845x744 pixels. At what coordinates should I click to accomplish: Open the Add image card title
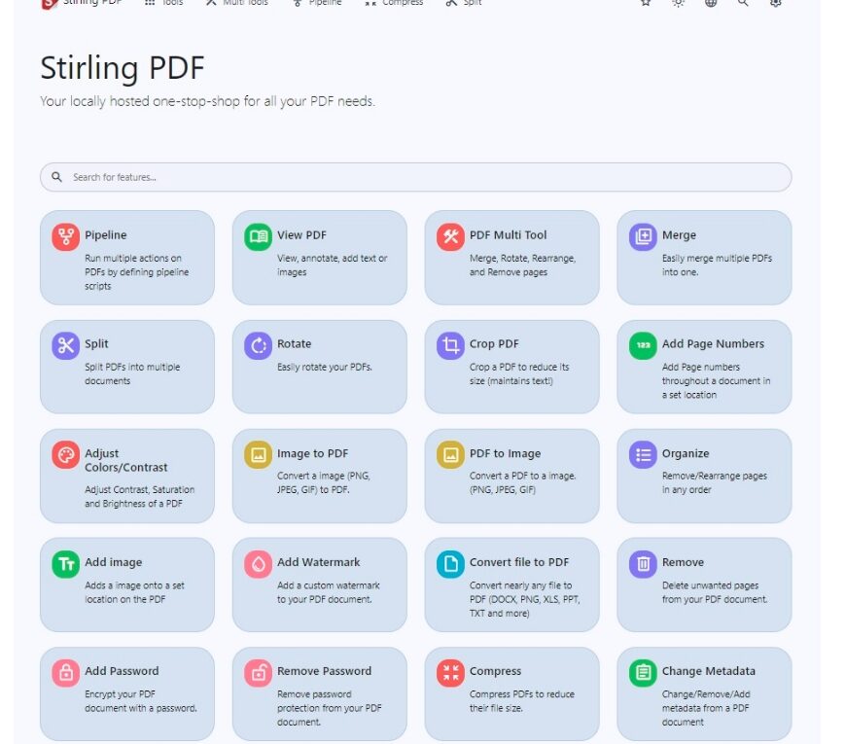tap(113, 562)
